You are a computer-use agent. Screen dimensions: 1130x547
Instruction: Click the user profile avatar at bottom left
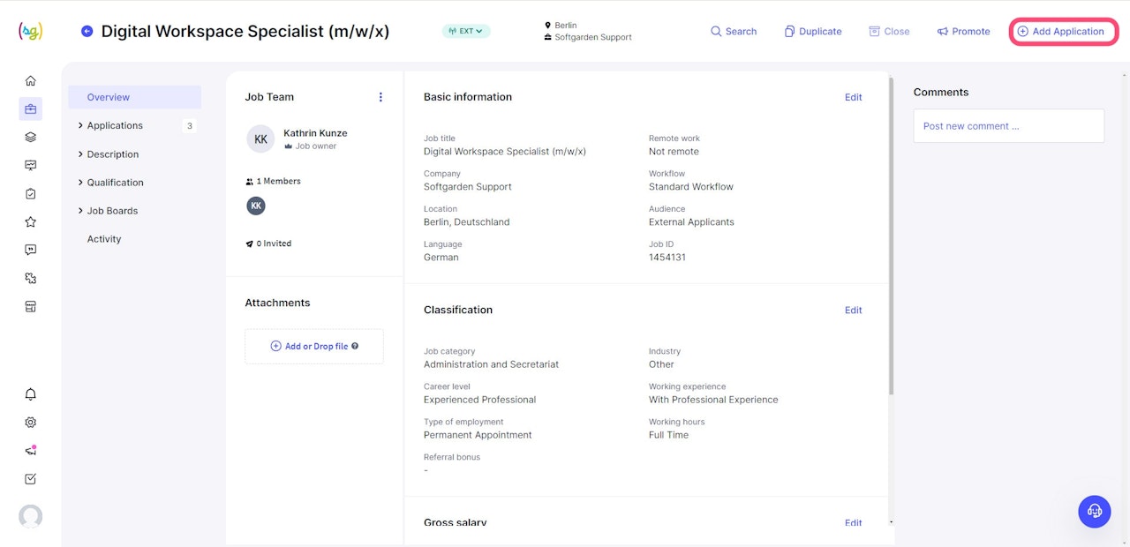click(31, 516)
